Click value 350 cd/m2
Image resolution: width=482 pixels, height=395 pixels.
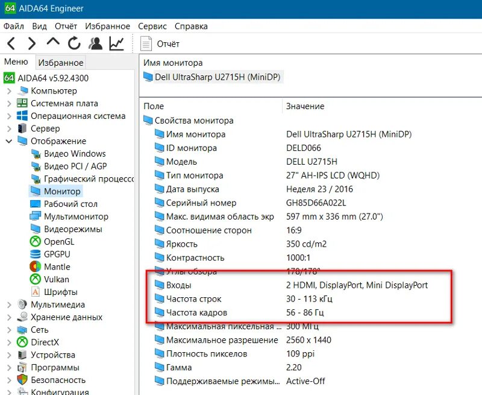pyautogui.click(x=306, y=244)
